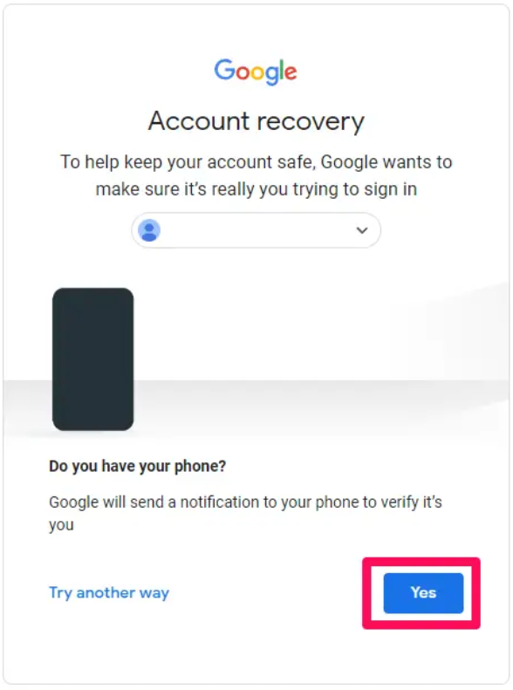Viewport: 513px width, 690px height.
Task: Select the 'Do you have your phone?' question
Action: [x=137, y=466]
